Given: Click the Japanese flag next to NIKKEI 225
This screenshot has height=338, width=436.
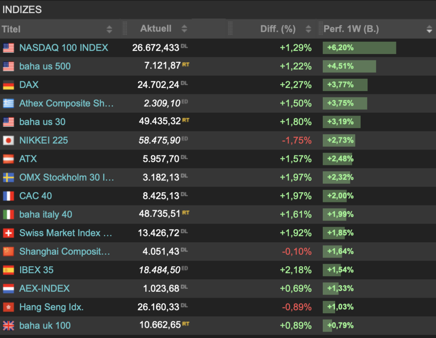Looking at the screenshot, I should coord(9,140).
